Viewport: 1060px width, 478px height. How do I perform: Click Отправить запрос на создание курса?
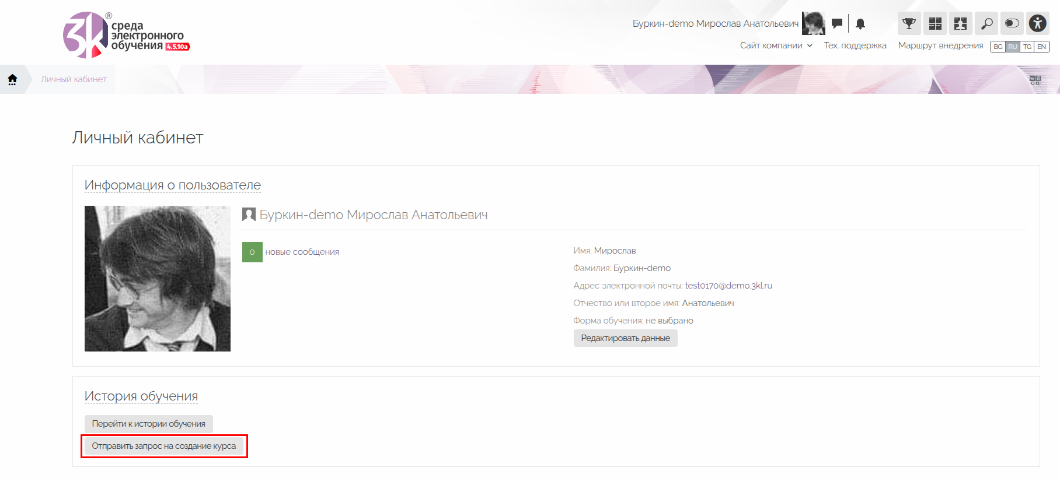click(x=163, y=446)
